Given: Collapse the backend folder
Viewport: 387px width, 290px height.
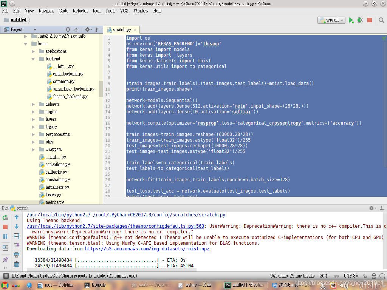Looking at the screenshot, I should [33, 59].
